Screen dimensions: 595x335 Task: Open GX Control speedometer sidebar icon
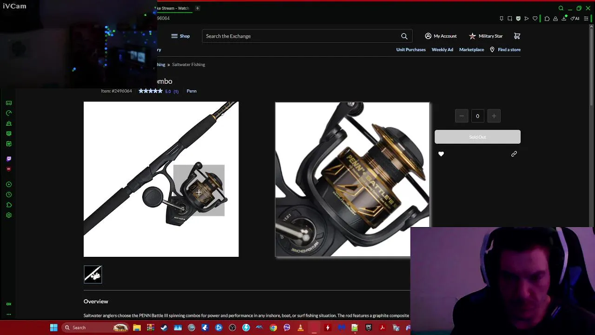(x=9, y=113)
